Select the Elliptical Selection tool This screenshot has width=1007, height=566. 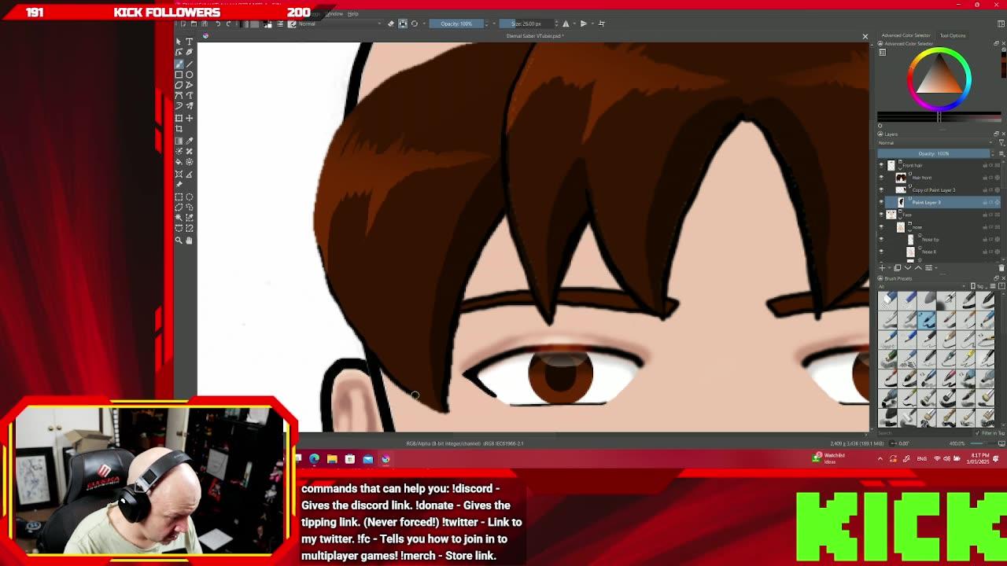[189, 197]
